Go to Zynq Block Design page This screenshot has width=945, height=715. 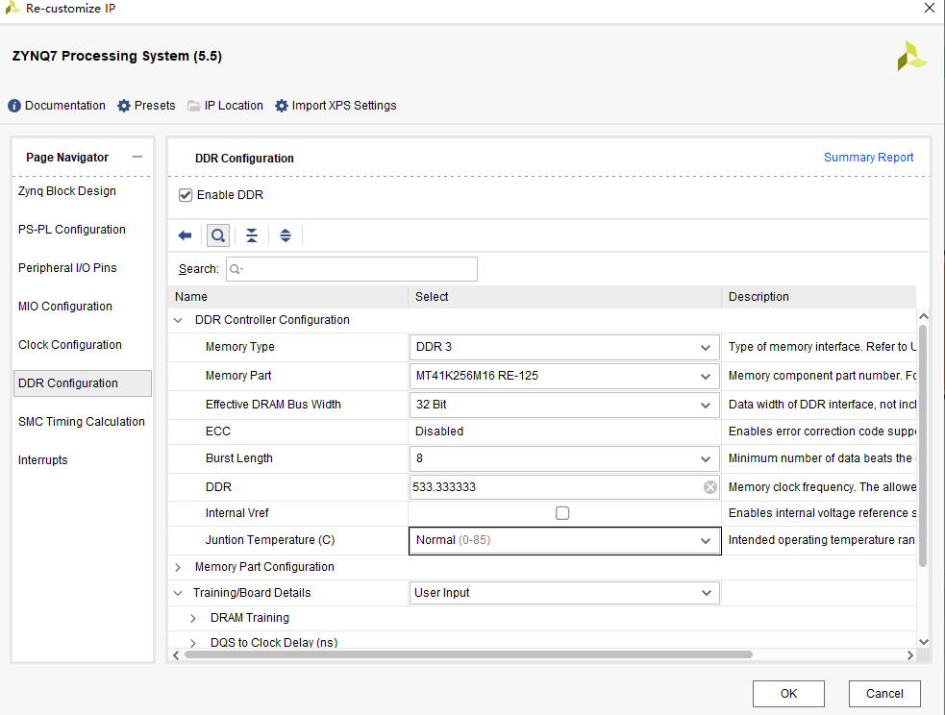[x=67, y=191]
